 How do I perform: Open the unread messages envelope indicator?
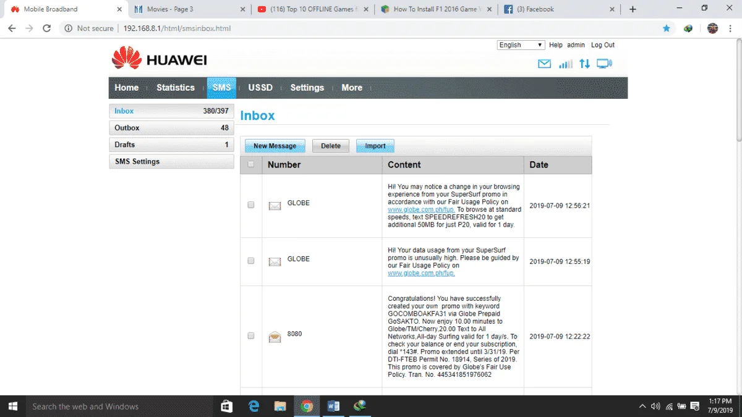click(544, 64)
